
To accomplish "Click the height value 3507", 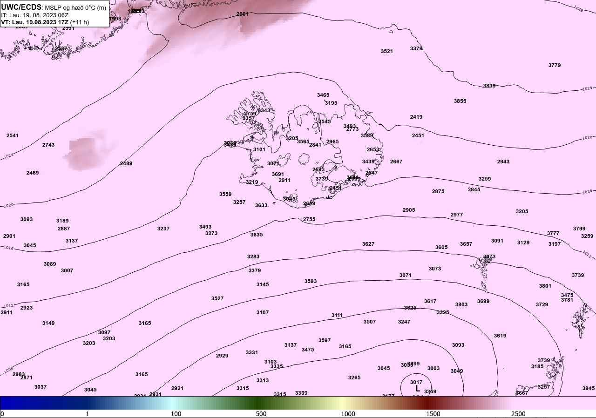I will tap(370, 322).
